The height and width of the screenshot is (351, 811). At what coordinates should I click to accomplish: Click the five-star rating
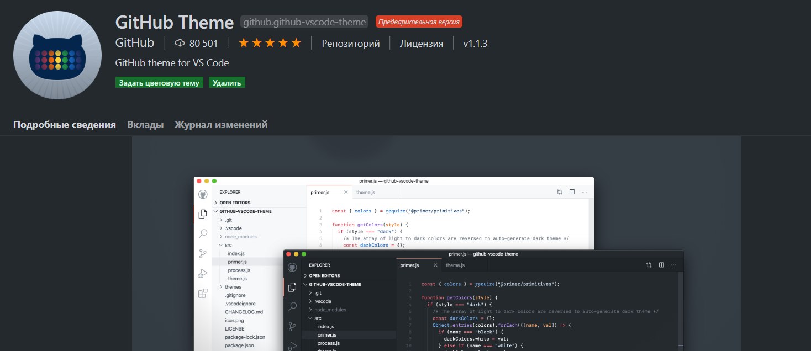pos(270,43)
